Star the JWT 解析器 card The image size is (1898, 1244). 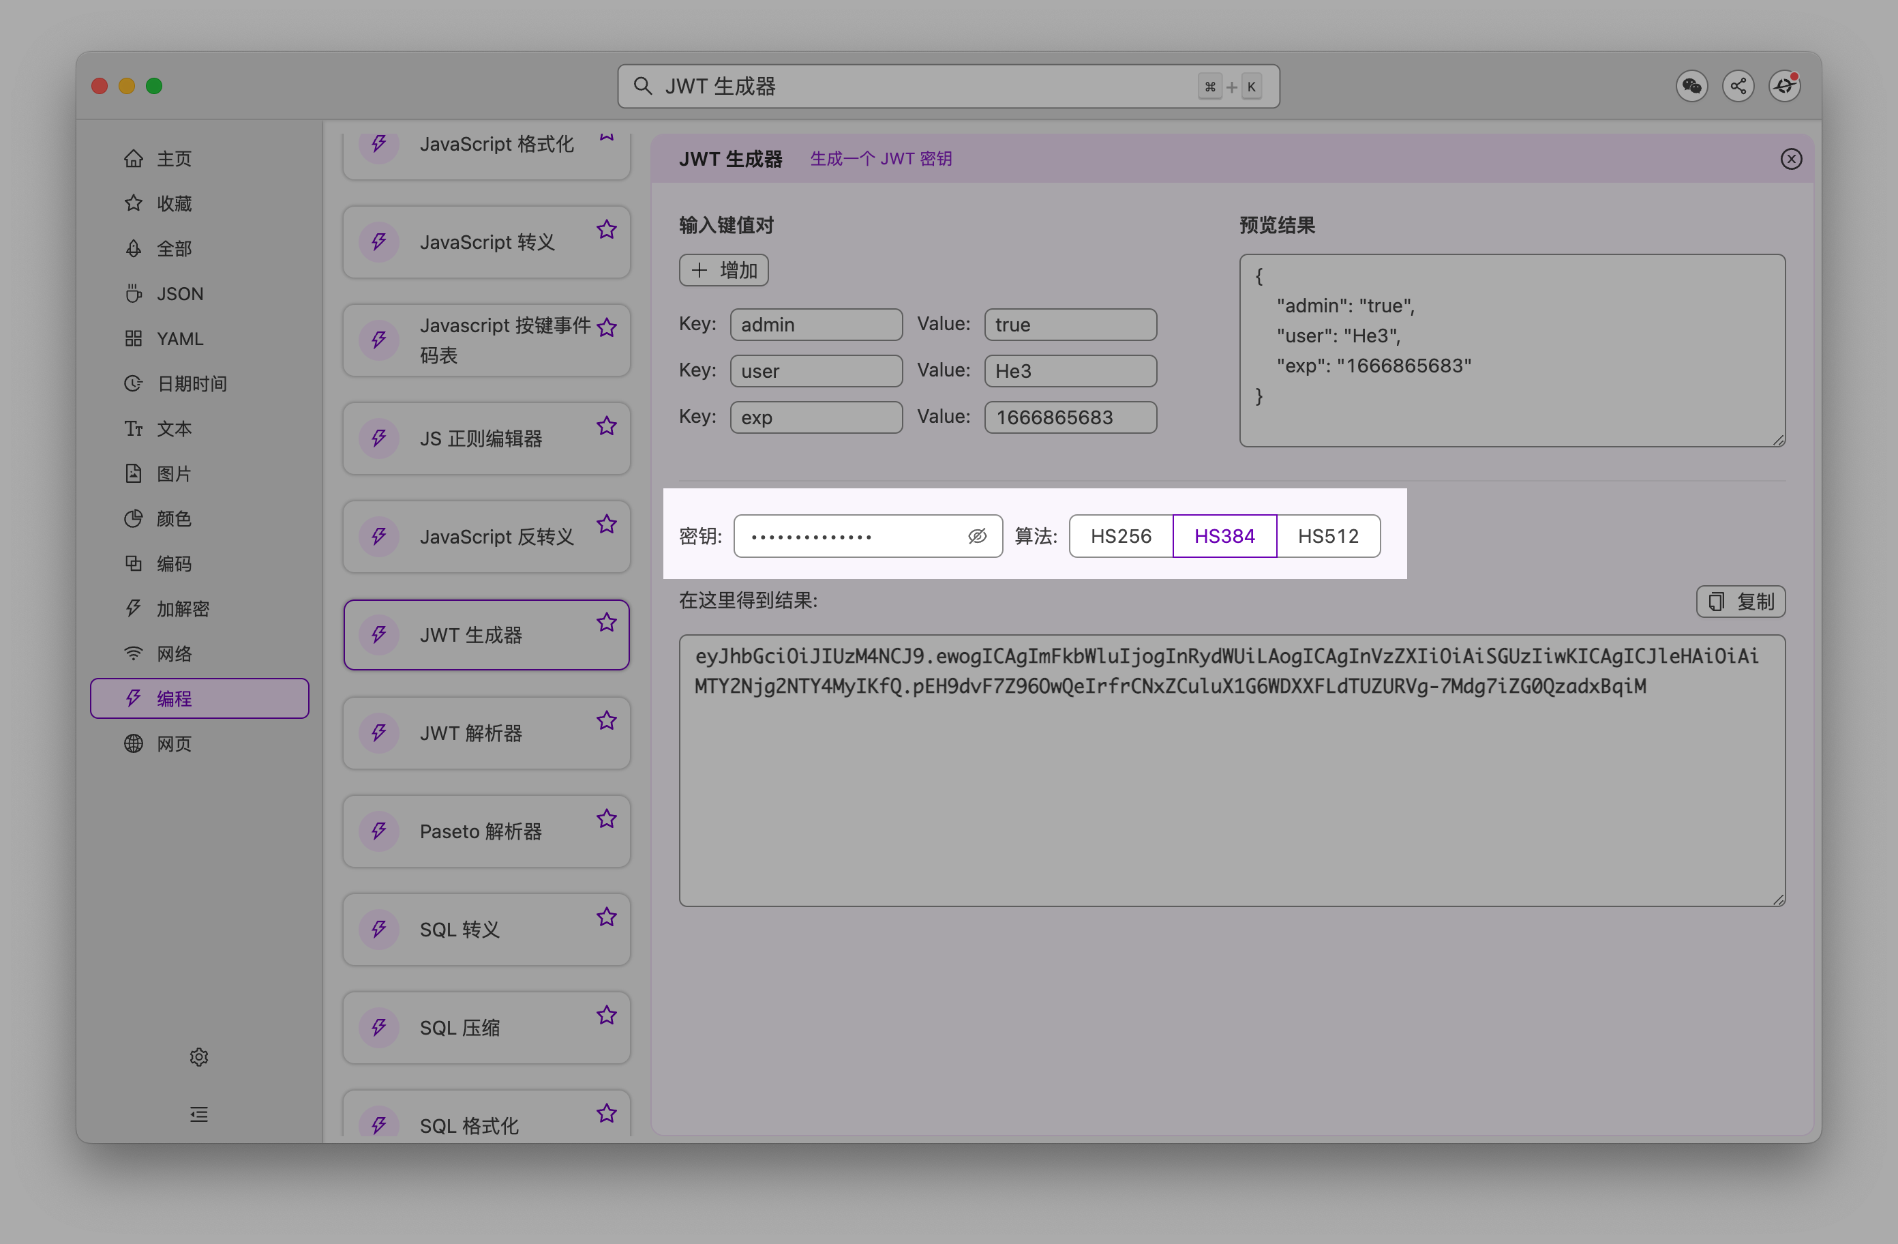[x=606, y=720]
